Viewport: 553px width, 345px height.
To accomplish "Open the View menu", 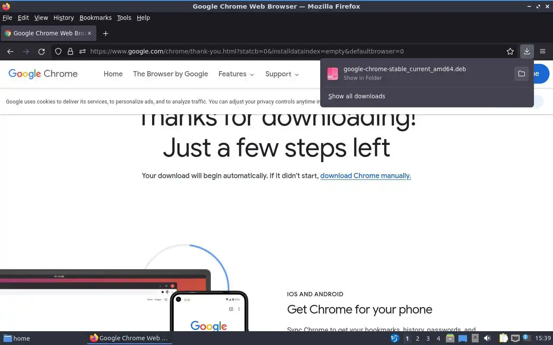I will pyautogui.click(x=41, y=18).
